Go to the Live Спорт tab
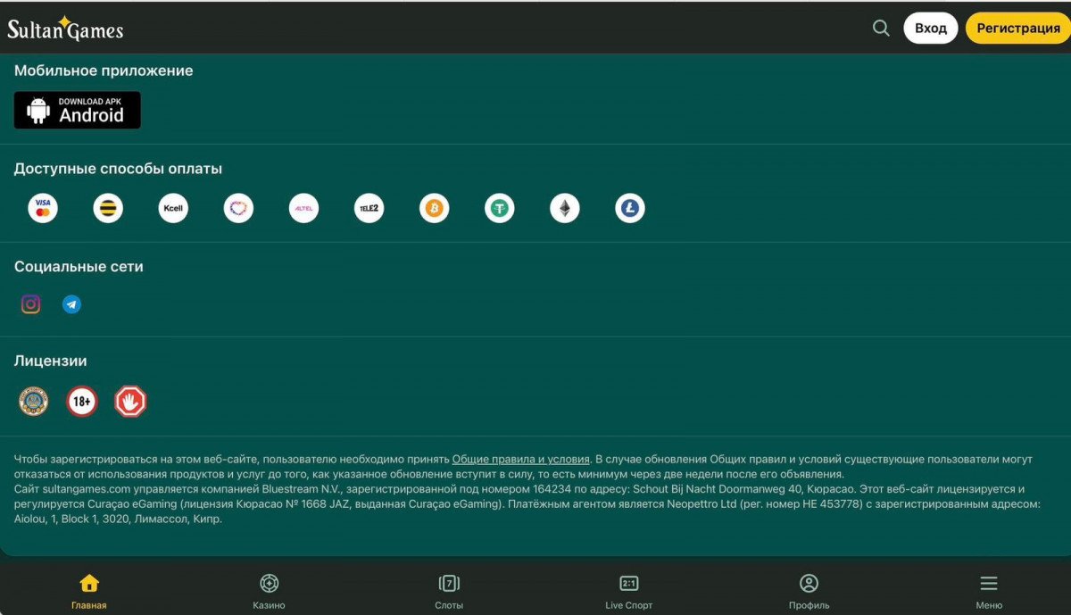Viewport: 1071px width, 615px height. tap(628, 592)
